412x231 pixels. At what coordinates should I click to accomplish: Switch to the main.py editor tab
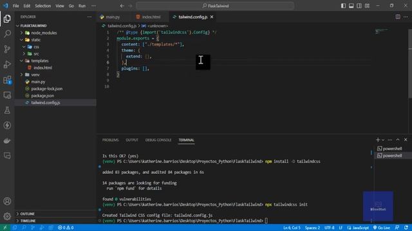coord(113,17)
